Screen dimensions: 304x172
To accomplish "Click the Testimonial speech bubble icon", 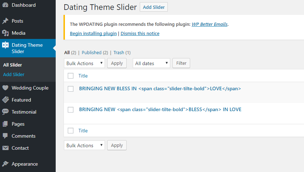I will 5,112.
